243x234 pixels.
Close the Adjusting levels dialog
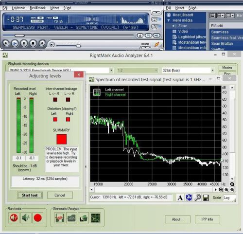pyautogui.click(x=79, y=74)
